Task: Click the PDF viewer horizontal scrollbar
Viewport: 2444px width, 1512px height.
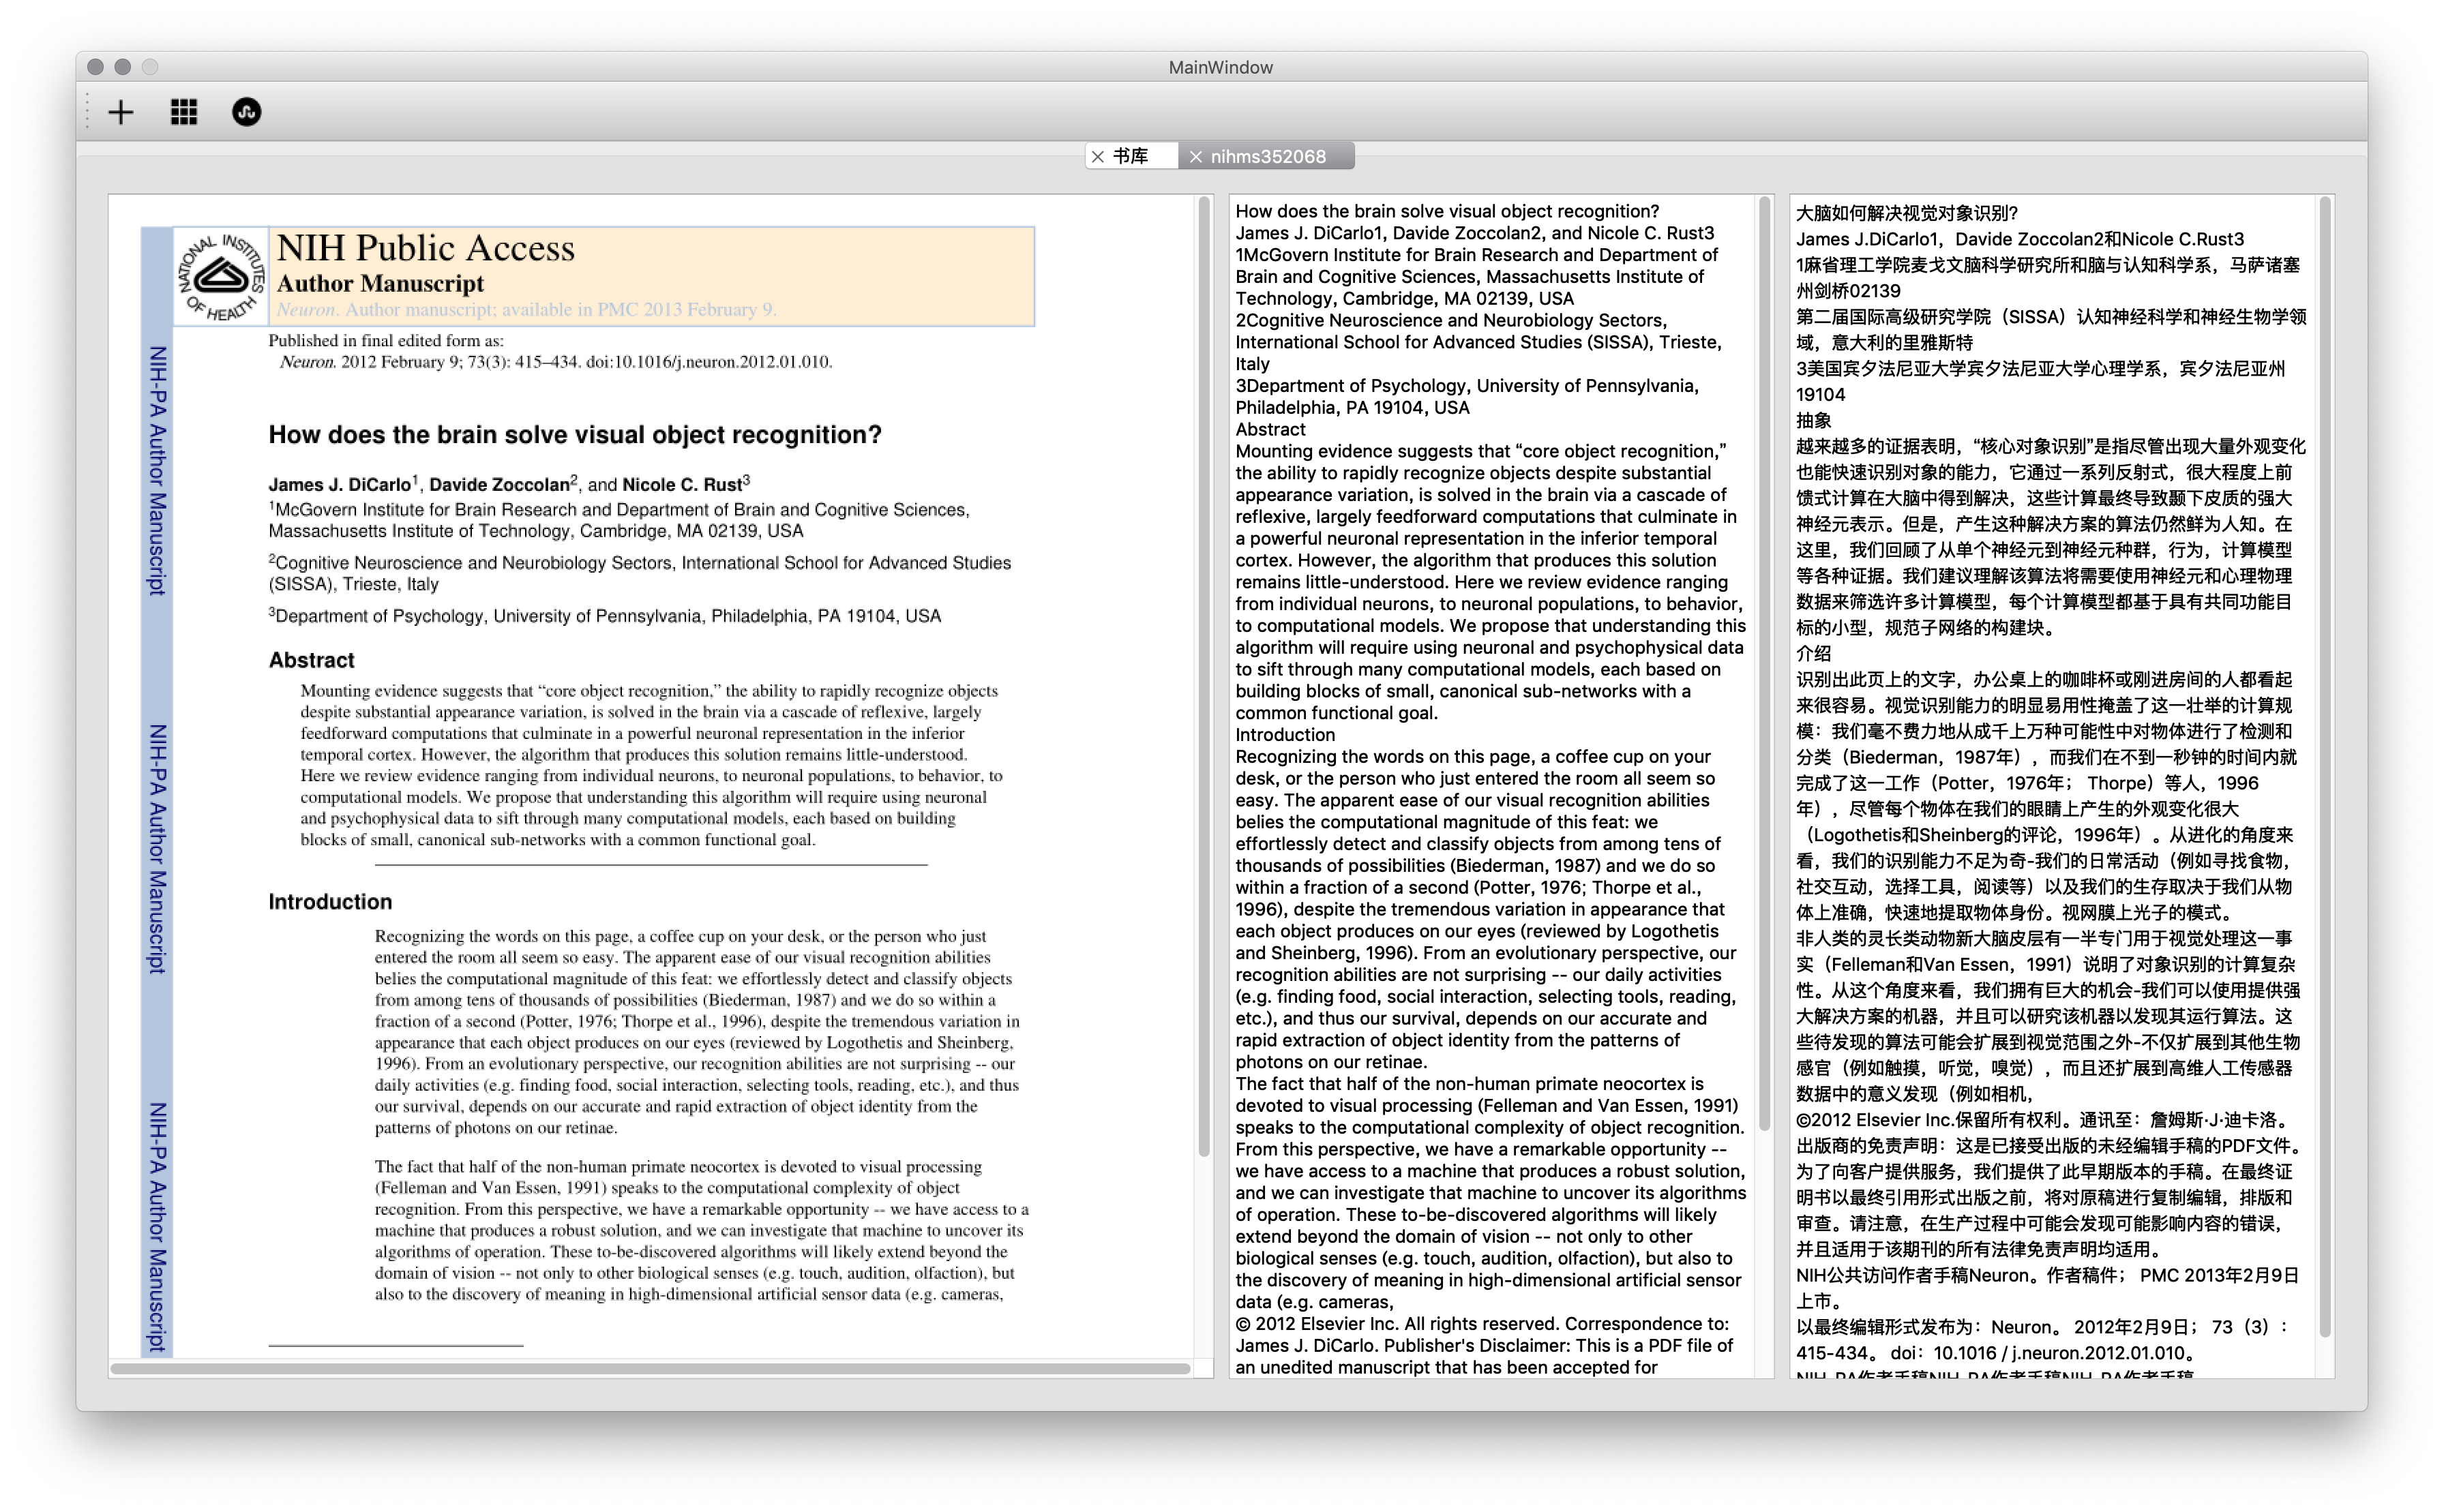Action: [650, 1368]
